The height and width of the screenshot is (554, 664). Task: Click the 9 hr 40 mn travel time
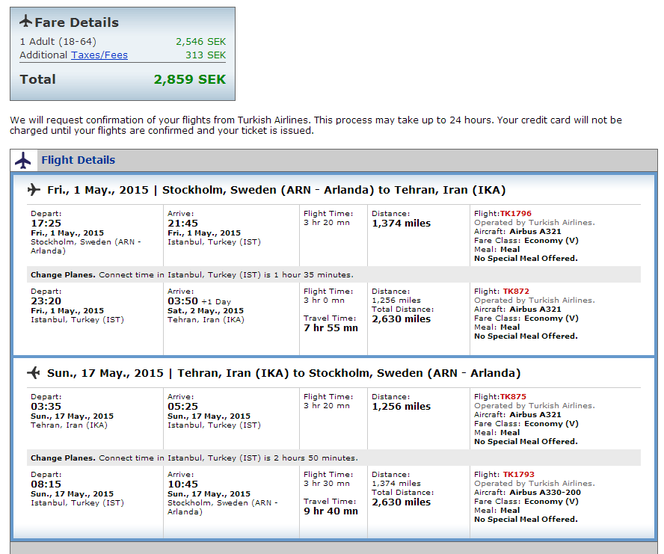click(331, 511)
